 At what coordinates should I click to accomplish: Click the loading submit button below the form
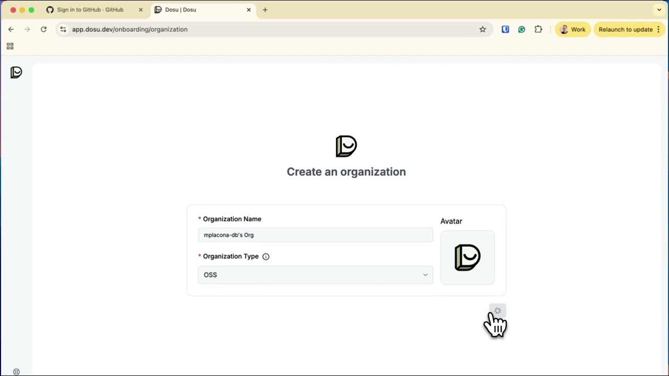click(x=498, y=311)
